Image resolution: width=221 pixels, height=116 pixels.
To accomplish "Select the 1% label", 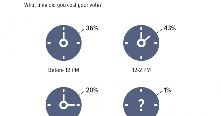I will [x=167, y=90].
